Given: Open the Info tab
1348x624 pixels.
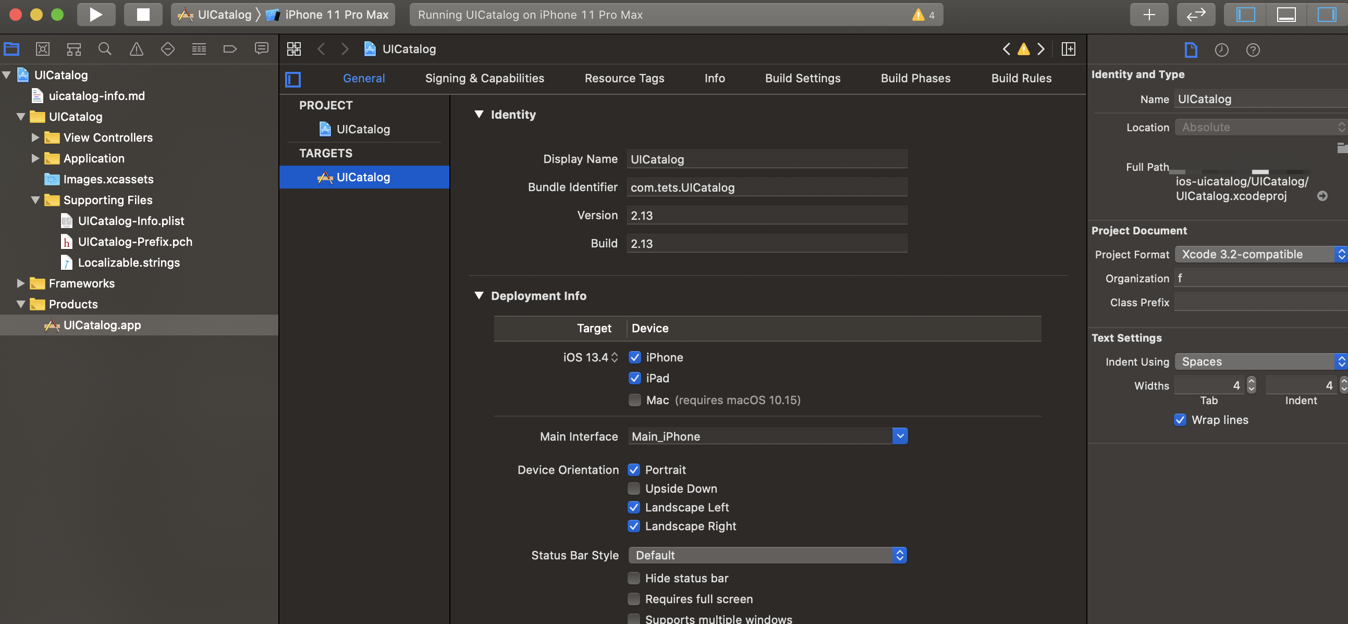Looking at the screenshot, I should pos(714,78).
